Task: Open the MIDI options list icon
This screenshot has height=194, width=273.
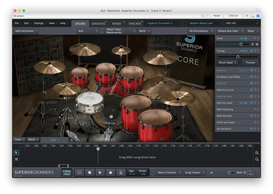Action: (245, 172)
